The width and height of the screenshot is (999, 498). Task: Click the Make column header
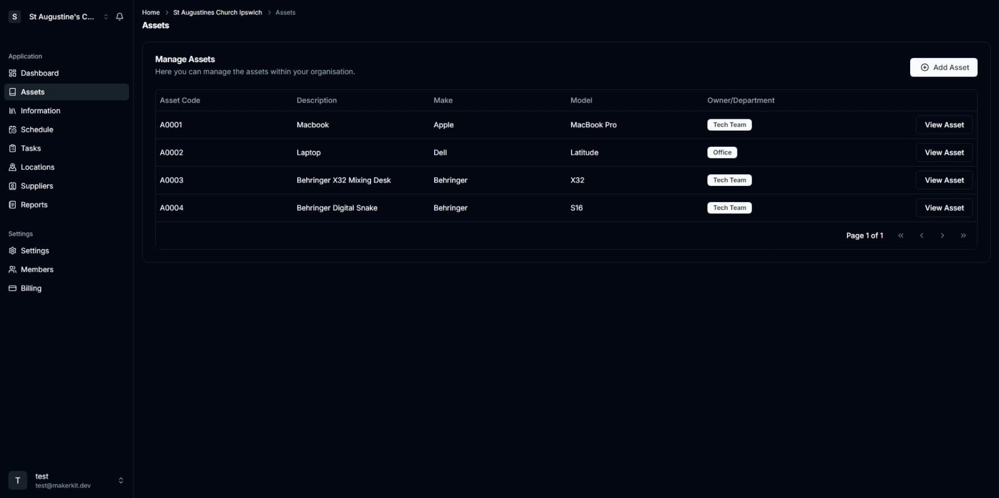coord(443,100)
